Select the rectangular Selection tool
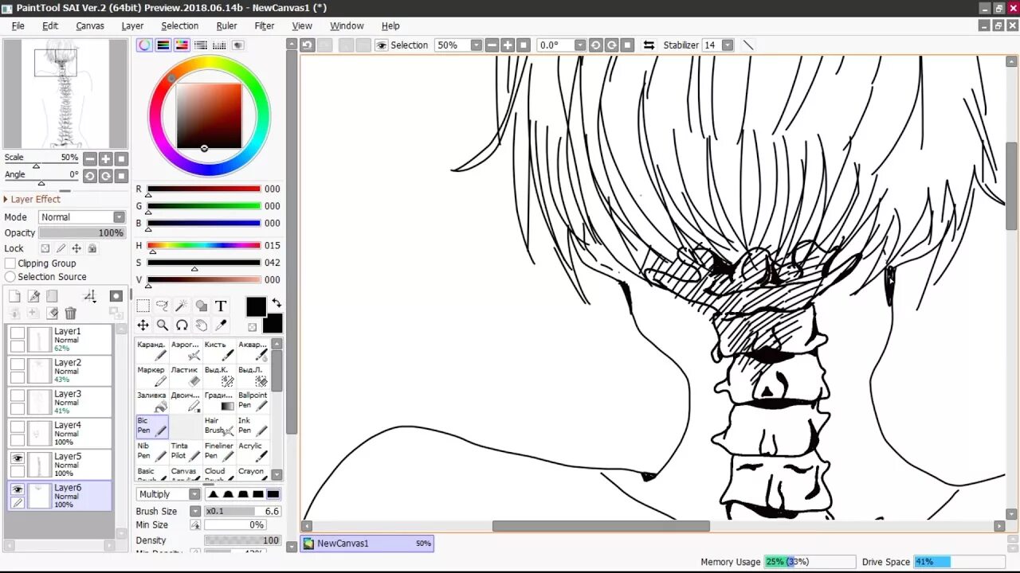This screenshot has width=1020, height=573. (143, 306)
